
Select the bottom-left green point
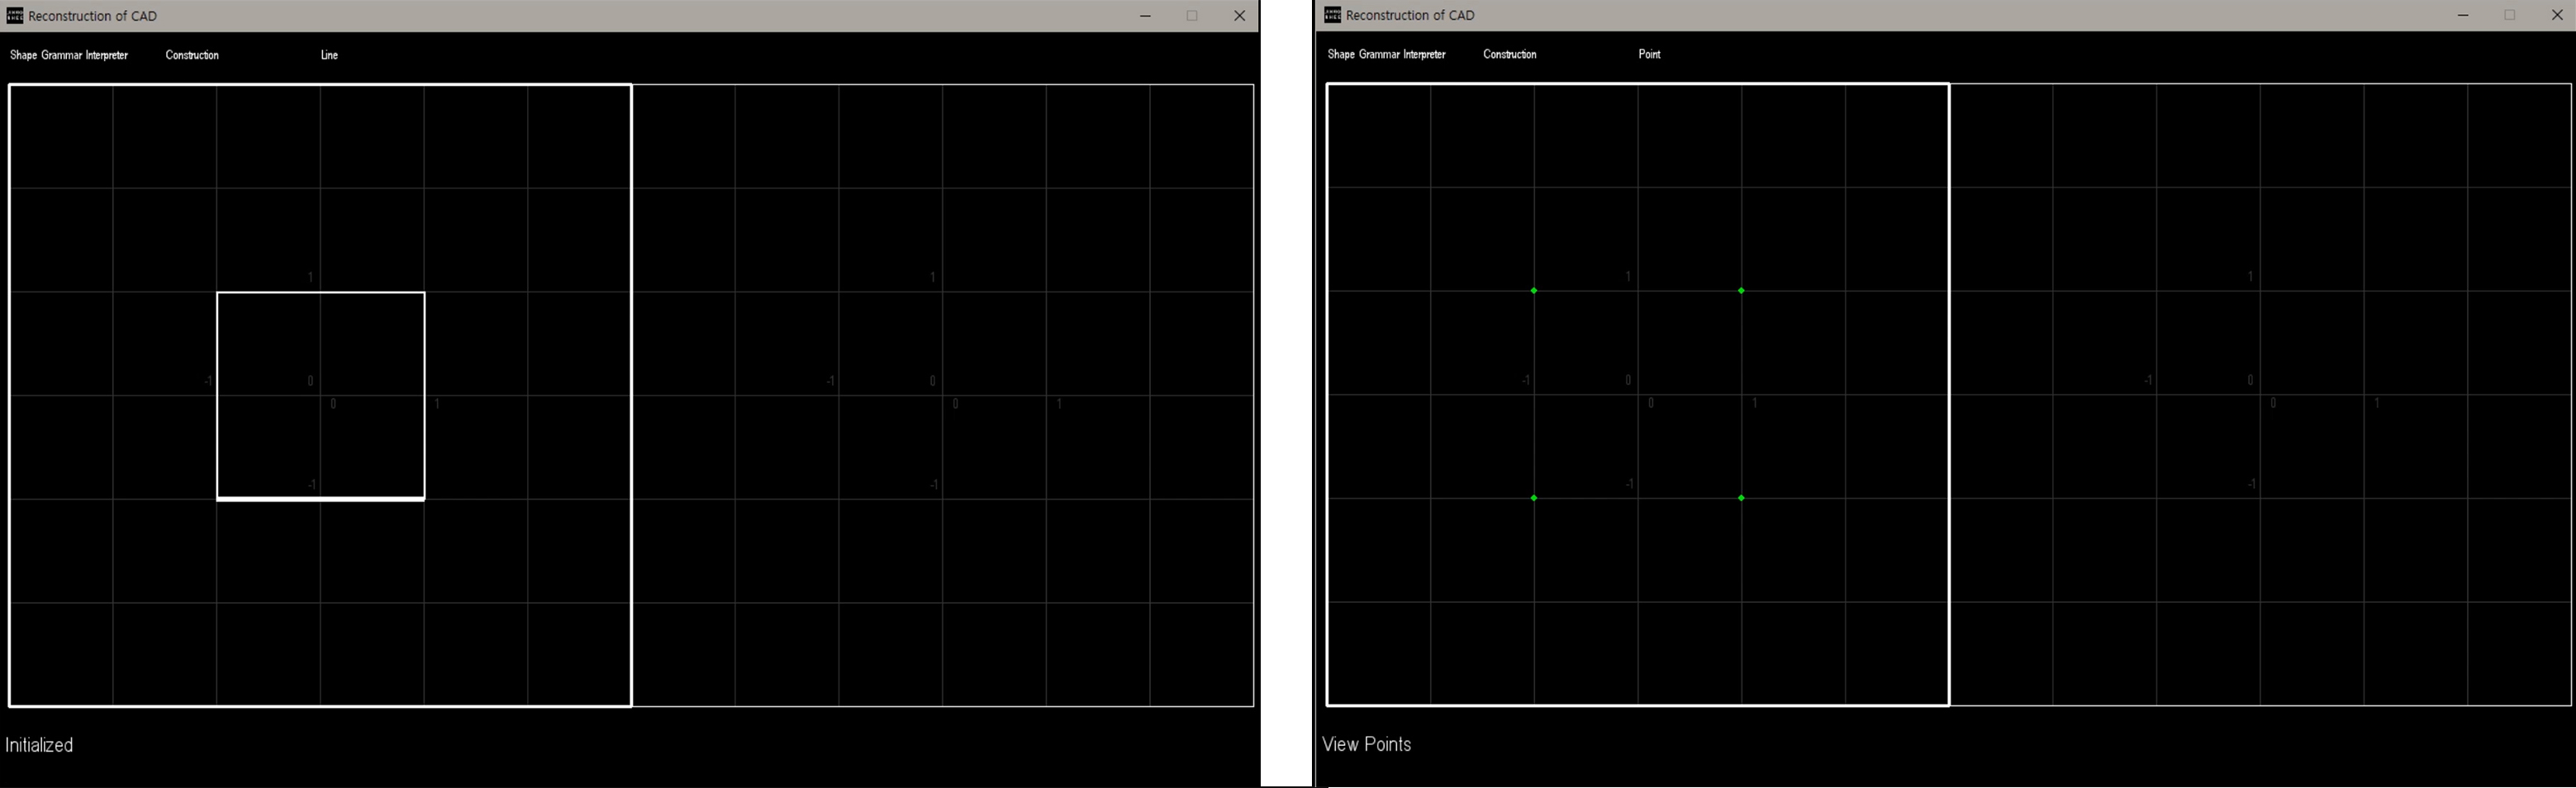pos(1534,498)
